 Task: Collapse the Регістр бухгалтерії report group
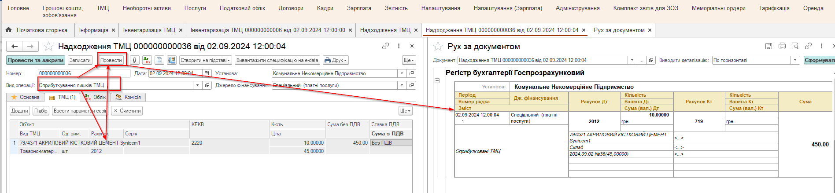tap(437, 80)
